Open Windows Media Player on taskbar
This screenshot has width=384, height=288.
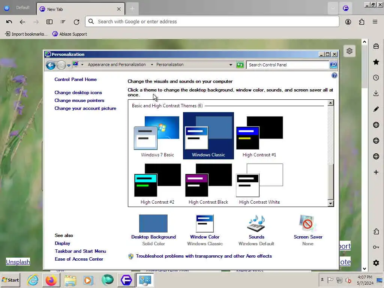click(88, 280)
